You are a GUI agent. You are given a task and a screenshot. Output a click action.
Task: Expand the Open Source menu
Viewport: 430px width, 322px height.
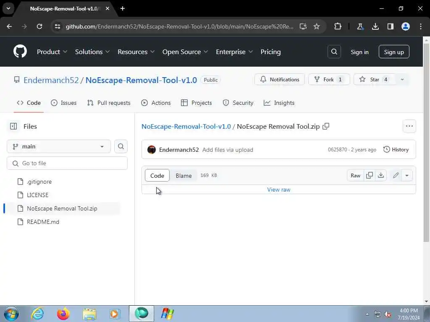[x=185, y=52]
